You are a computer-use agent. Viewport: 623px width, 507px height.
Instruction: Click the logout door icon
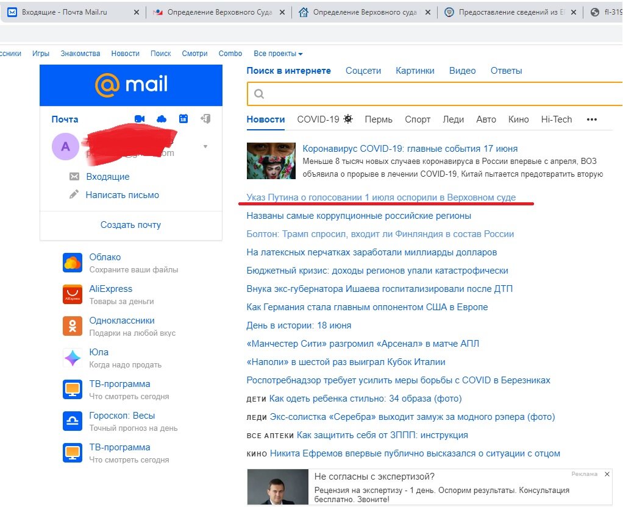click(205, 118)
